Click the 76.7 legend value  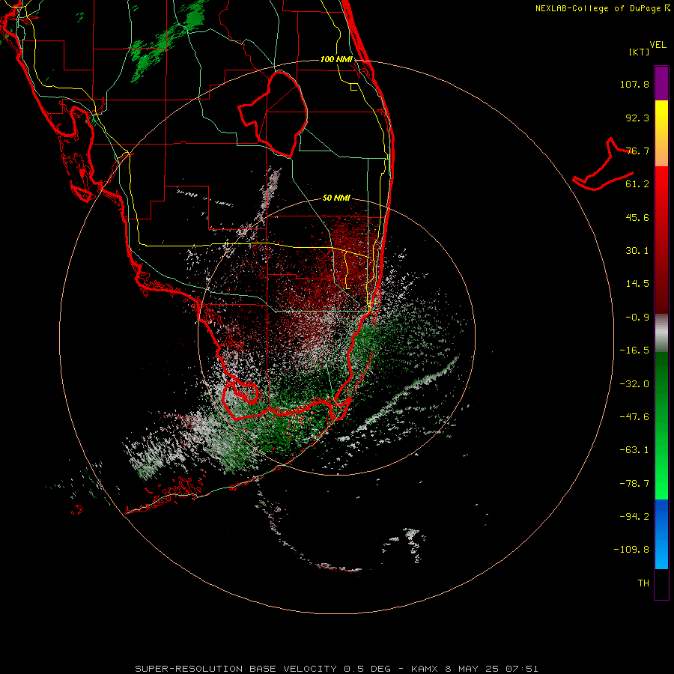pyautogui.click(x=637, y=151)
